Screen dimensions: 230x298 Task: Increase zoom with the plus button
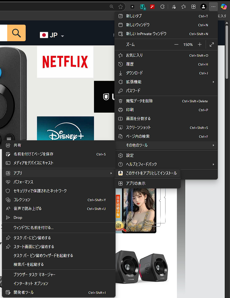[x=200, y=45]
